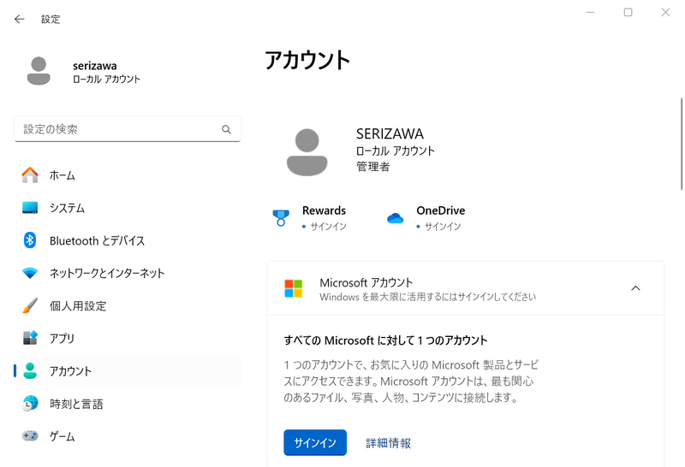Go to Bluetooth とデバイス settings
Viewport: 685px width, 467px height.
[128, 240]
